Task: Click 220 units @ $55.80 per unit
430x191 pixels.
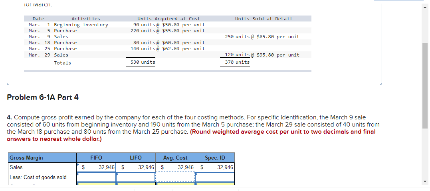Action: click(x=168, y=31)
